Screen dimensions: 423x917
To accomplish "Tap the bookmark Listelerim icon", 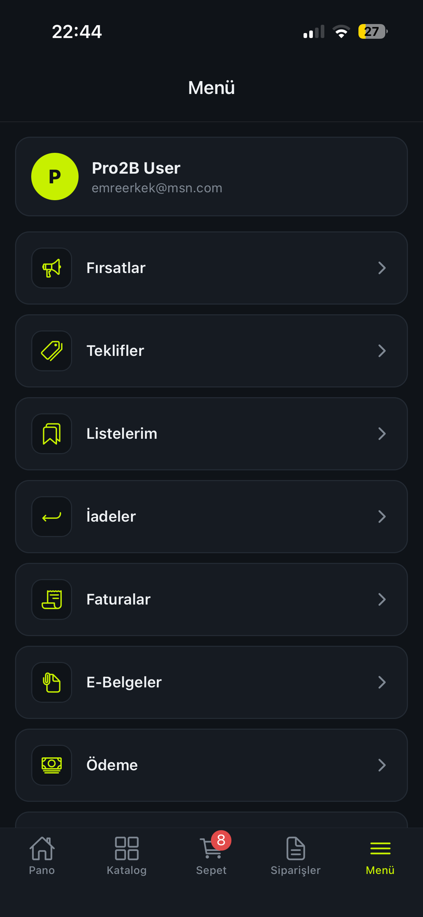I will (51, 434).
